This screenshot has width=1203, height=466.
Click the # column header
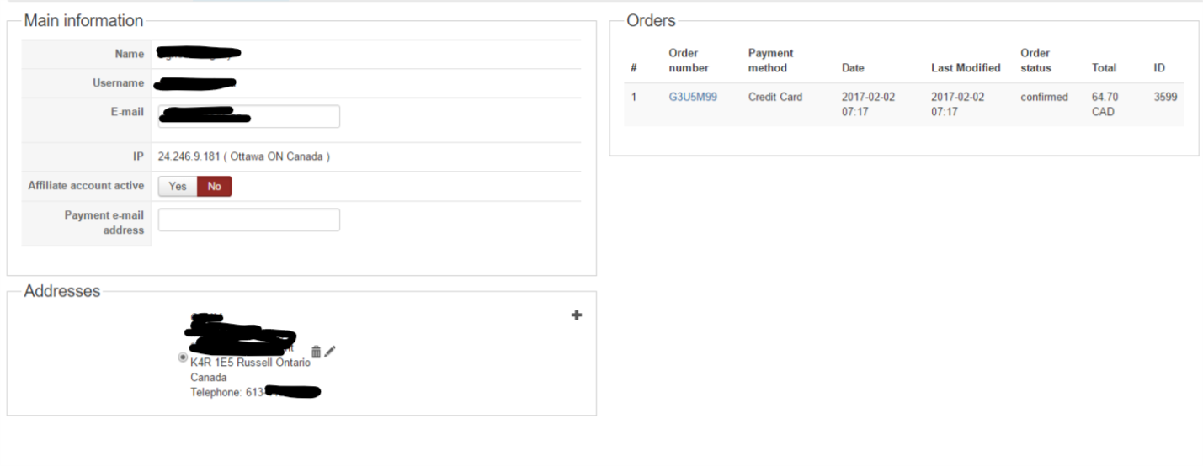coord(634,68)
